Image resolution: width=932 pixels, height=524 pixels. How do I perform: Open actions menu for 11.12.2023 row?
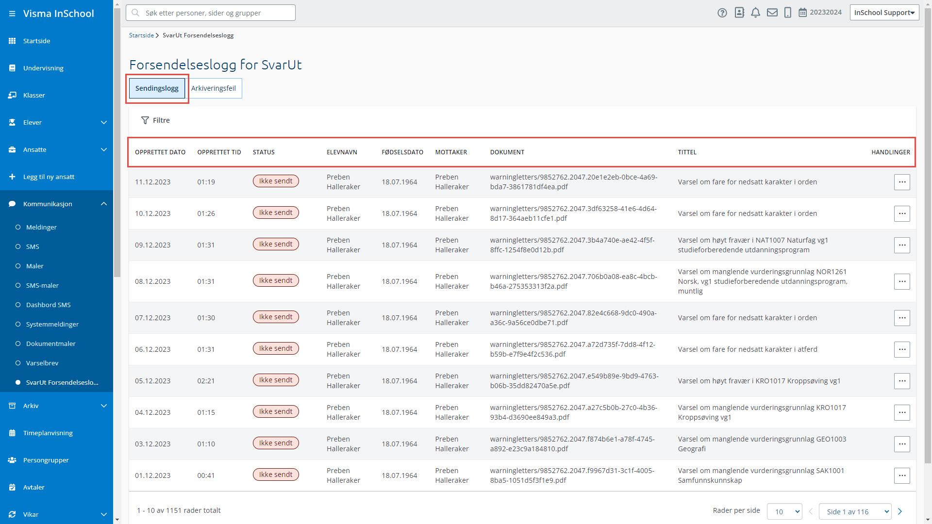902,182
